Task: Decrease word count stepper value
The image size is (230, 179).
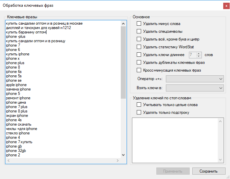Action: [199, 56]
